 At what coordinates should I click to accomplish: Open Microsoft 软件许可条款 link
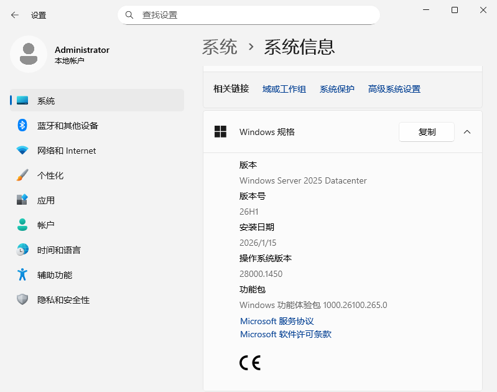click(x=286, y=334)
